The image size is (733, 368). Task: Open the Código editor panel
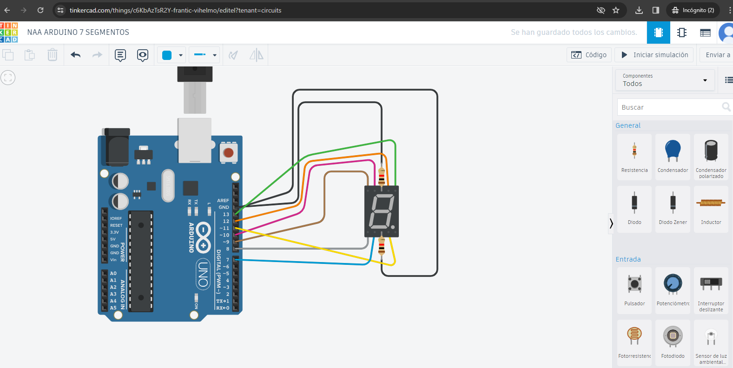pos(589,55)
